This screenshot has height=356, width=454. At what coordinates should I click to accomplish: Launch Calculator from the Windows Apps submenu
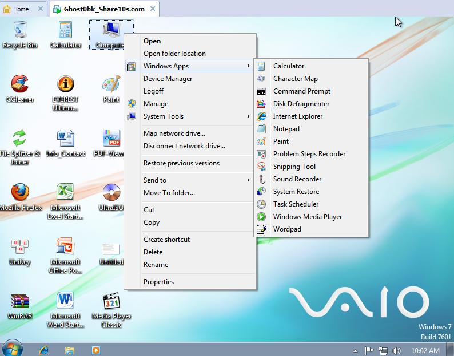click(x=311, y=66)
